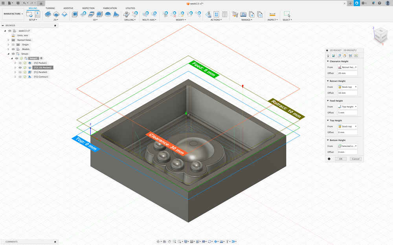
Task: Open the Retract Height From dropdown
Action: [347, 87]
